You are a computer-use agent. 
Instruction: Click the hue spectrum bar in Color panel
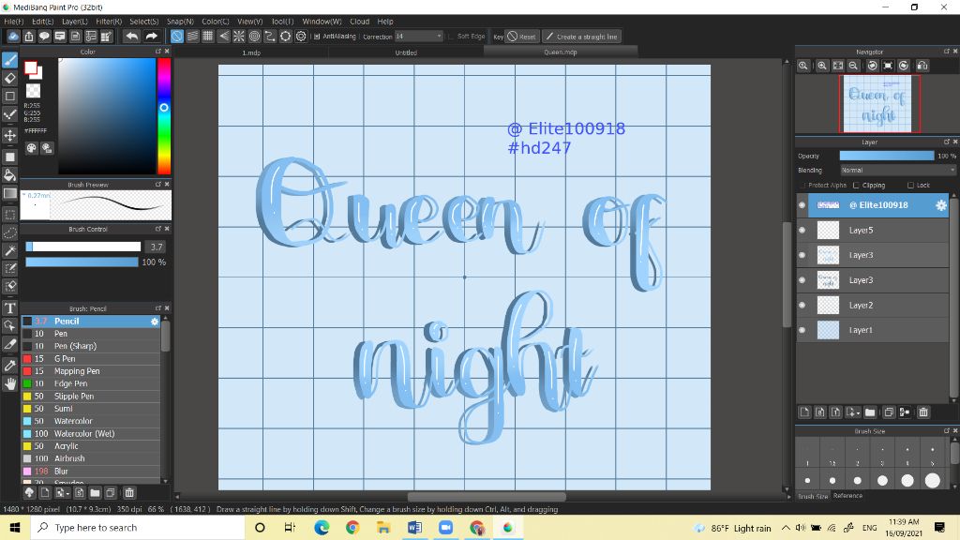point(164,116)
